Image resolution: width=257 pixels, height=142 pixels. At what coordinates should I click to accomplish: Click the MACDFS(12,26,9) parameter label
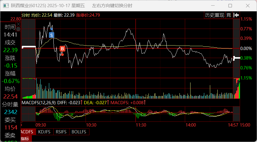39,103
